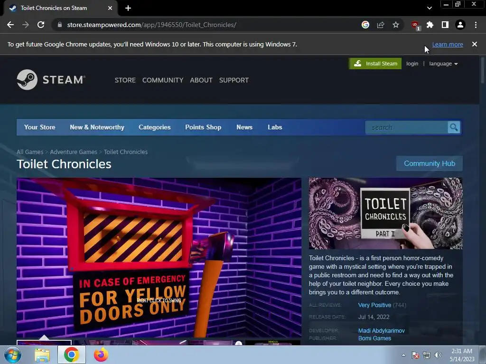
Task: Expand the language dropdown
Action: (x=444, y=64)
